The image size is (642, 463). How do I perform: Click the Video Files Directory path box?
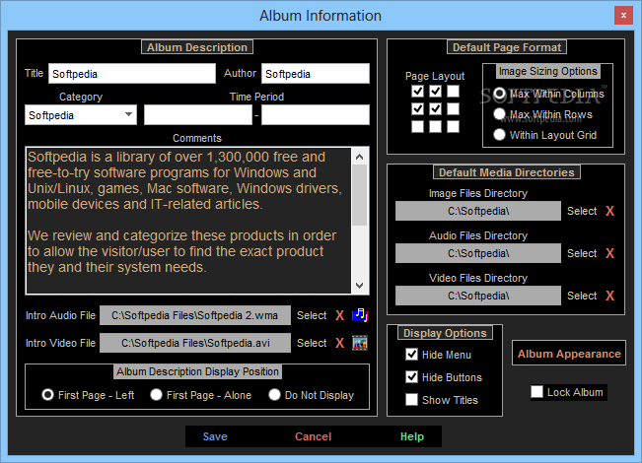[478, 296]
